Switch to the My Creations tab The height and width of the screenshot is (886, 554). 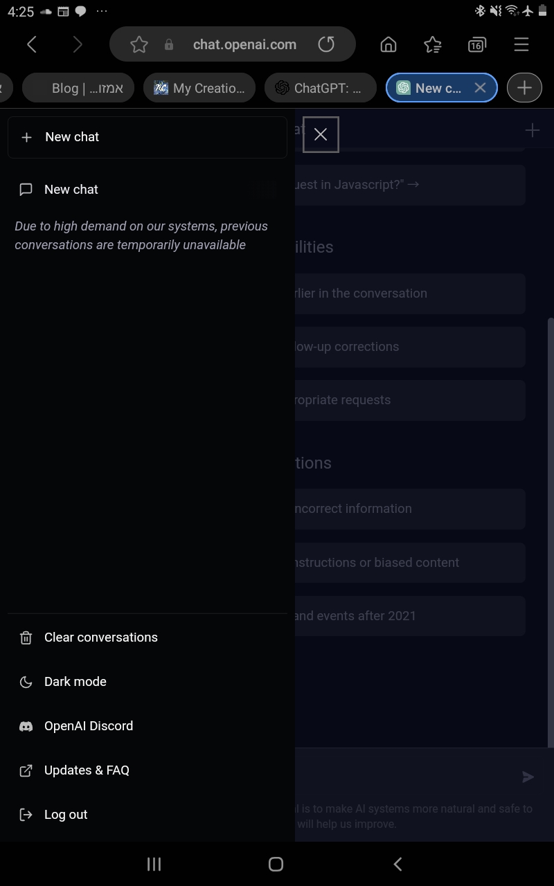coord(199,88)
